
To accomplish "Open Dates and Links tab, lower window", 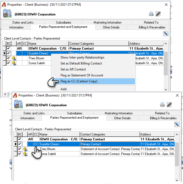I will point(34,113).
